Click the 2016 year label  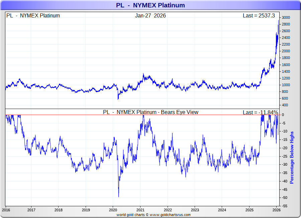pyautogui.click(x=6, y=210)
